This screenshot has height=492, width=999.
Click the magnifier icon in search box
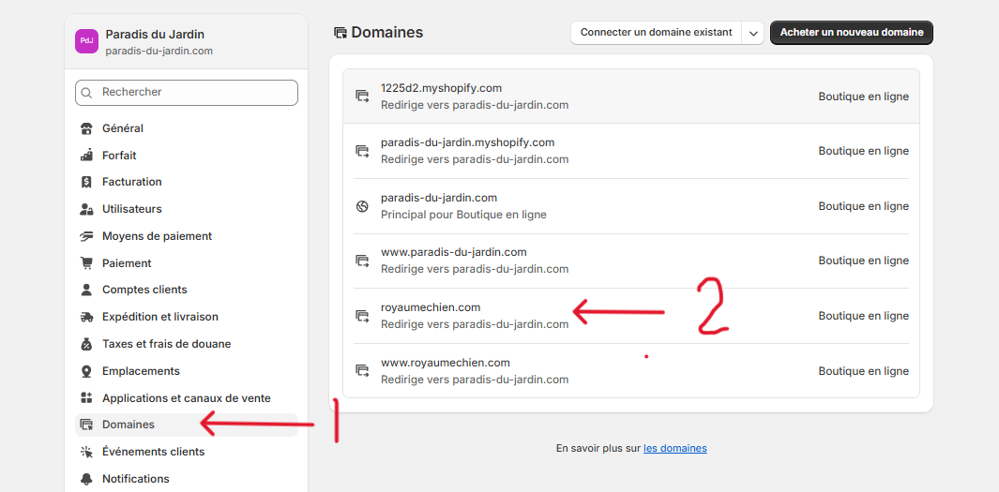pos(87,92)
